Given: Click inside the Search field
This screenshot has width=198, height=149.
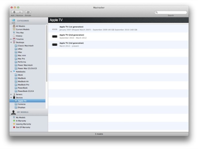Looking at the screenshot, I should tap(171, 12).
